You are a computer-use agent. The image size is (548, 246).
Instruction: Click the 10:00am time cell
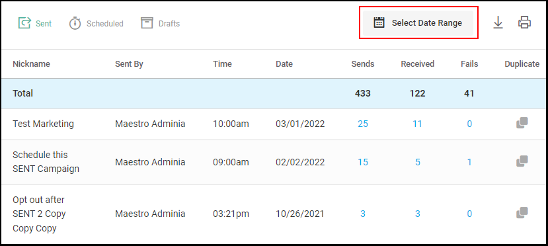click(x=231, y=124)
